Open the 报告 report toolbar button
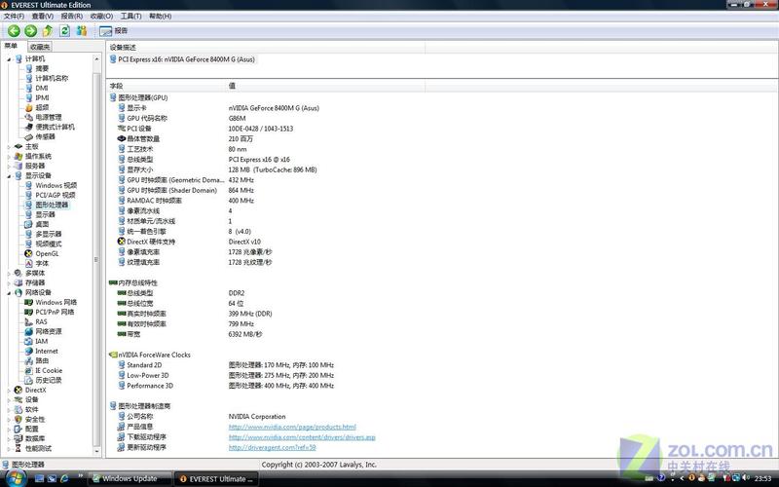 (x=113, y=31)
